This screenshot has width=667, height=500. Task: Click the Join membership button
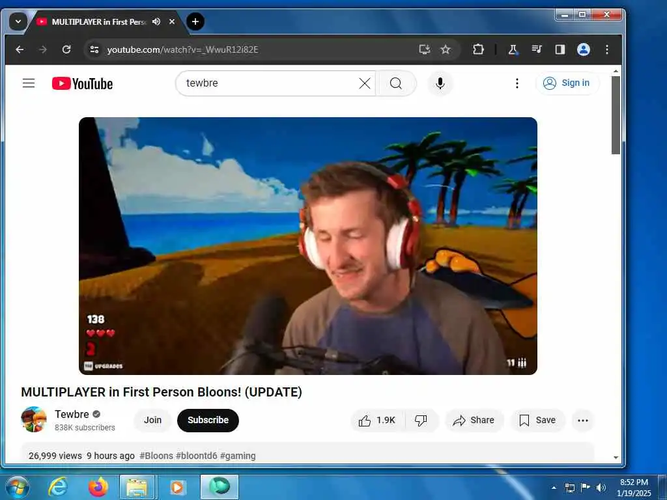point(152,420)
